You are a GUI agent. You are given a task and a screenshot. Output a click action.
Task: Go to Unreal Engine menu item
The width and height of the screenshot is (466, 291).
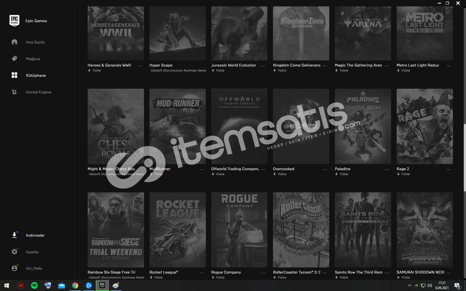click(39, 92)
